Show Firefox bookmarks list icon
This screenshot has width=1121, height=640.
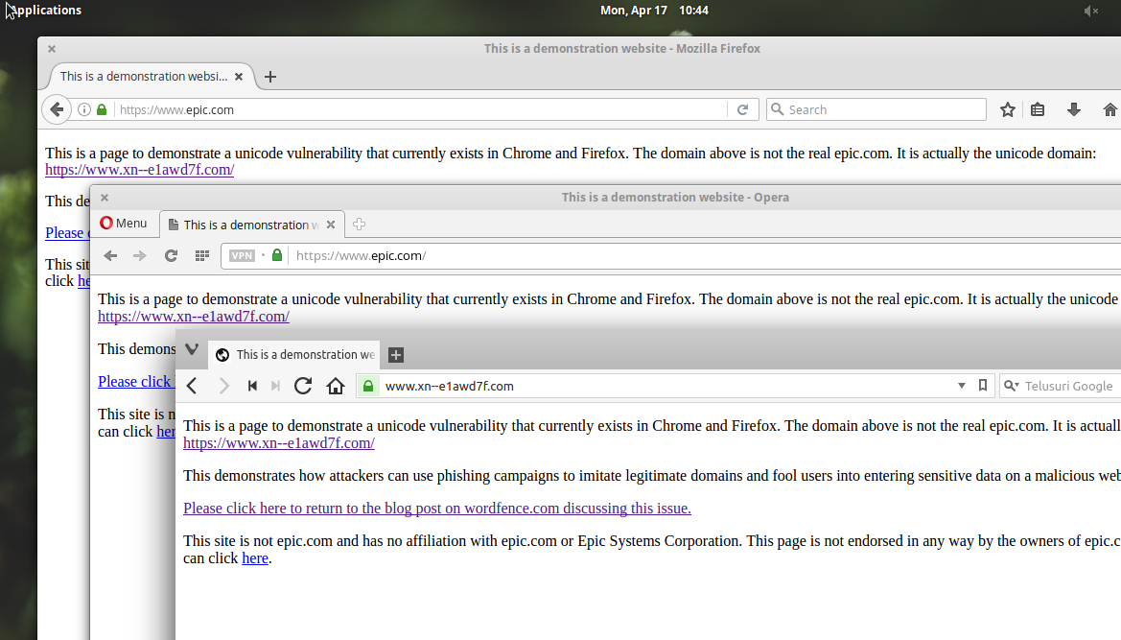click(1038, 109)
